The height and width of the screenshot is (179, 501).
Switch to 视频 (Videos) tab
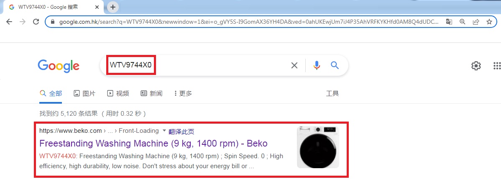[118, 93]
